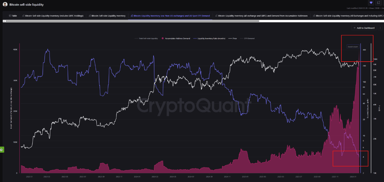Click the plus icon in Add to Dashboard
The image size is (384, 182).
[x=355, y=28]
